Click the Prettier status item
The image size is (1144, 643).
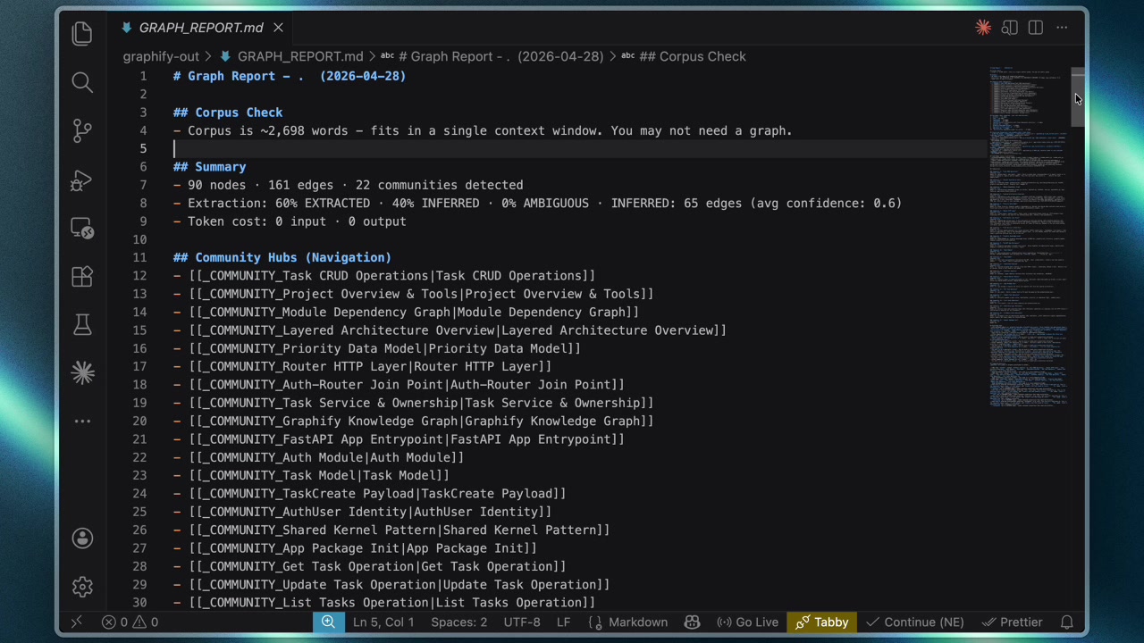tap(1012, 622)
